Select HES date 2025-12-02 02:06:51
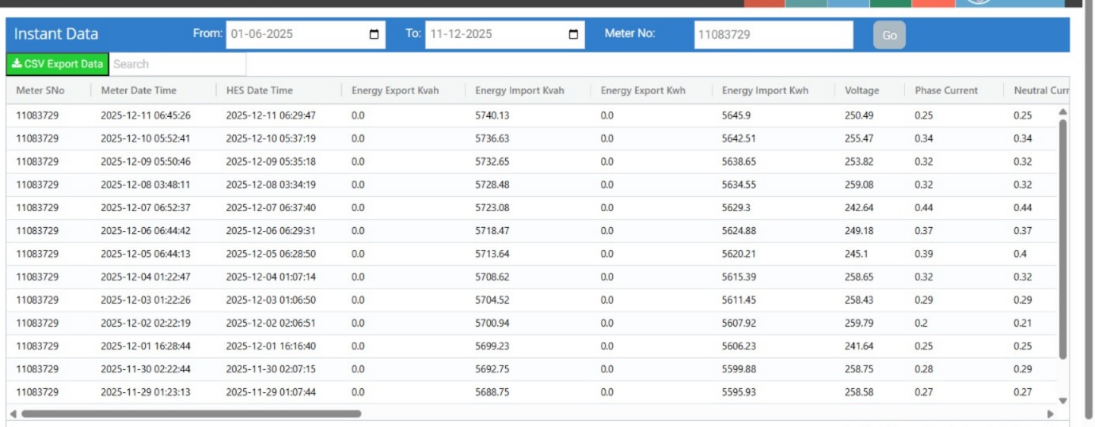1095x427 pixels. (271, 323)
